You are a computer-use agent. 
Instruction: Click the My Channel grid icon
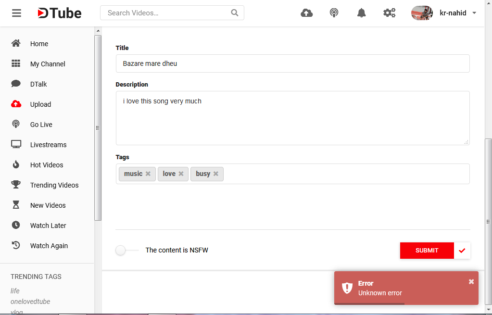(16, 63)
